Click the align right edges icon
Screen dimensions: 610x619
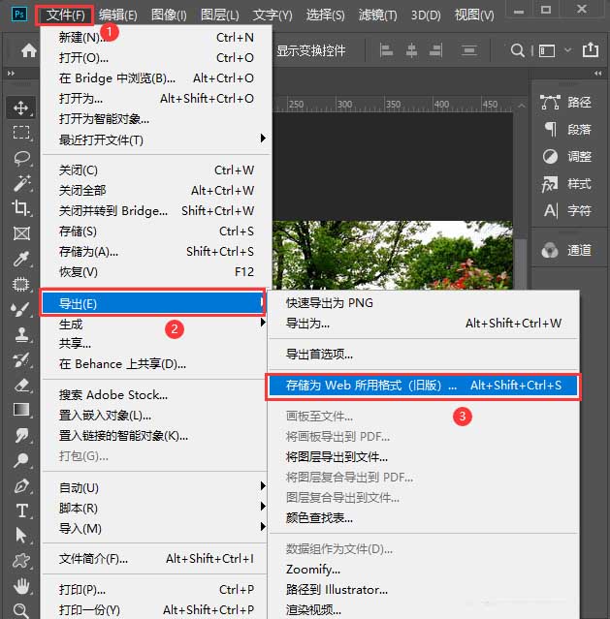435,50
